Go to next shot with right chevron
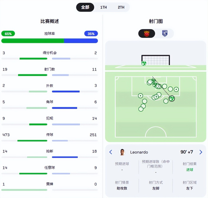The width and height of the screenshot is (208, 198). 201,152
